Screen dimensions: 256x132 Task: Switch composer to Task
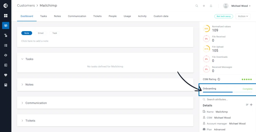pos(55,33)
